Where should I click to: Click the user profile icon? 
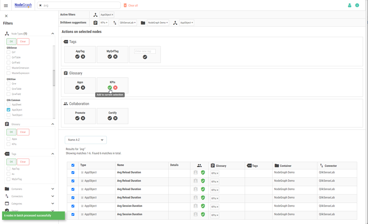(350, 5)
